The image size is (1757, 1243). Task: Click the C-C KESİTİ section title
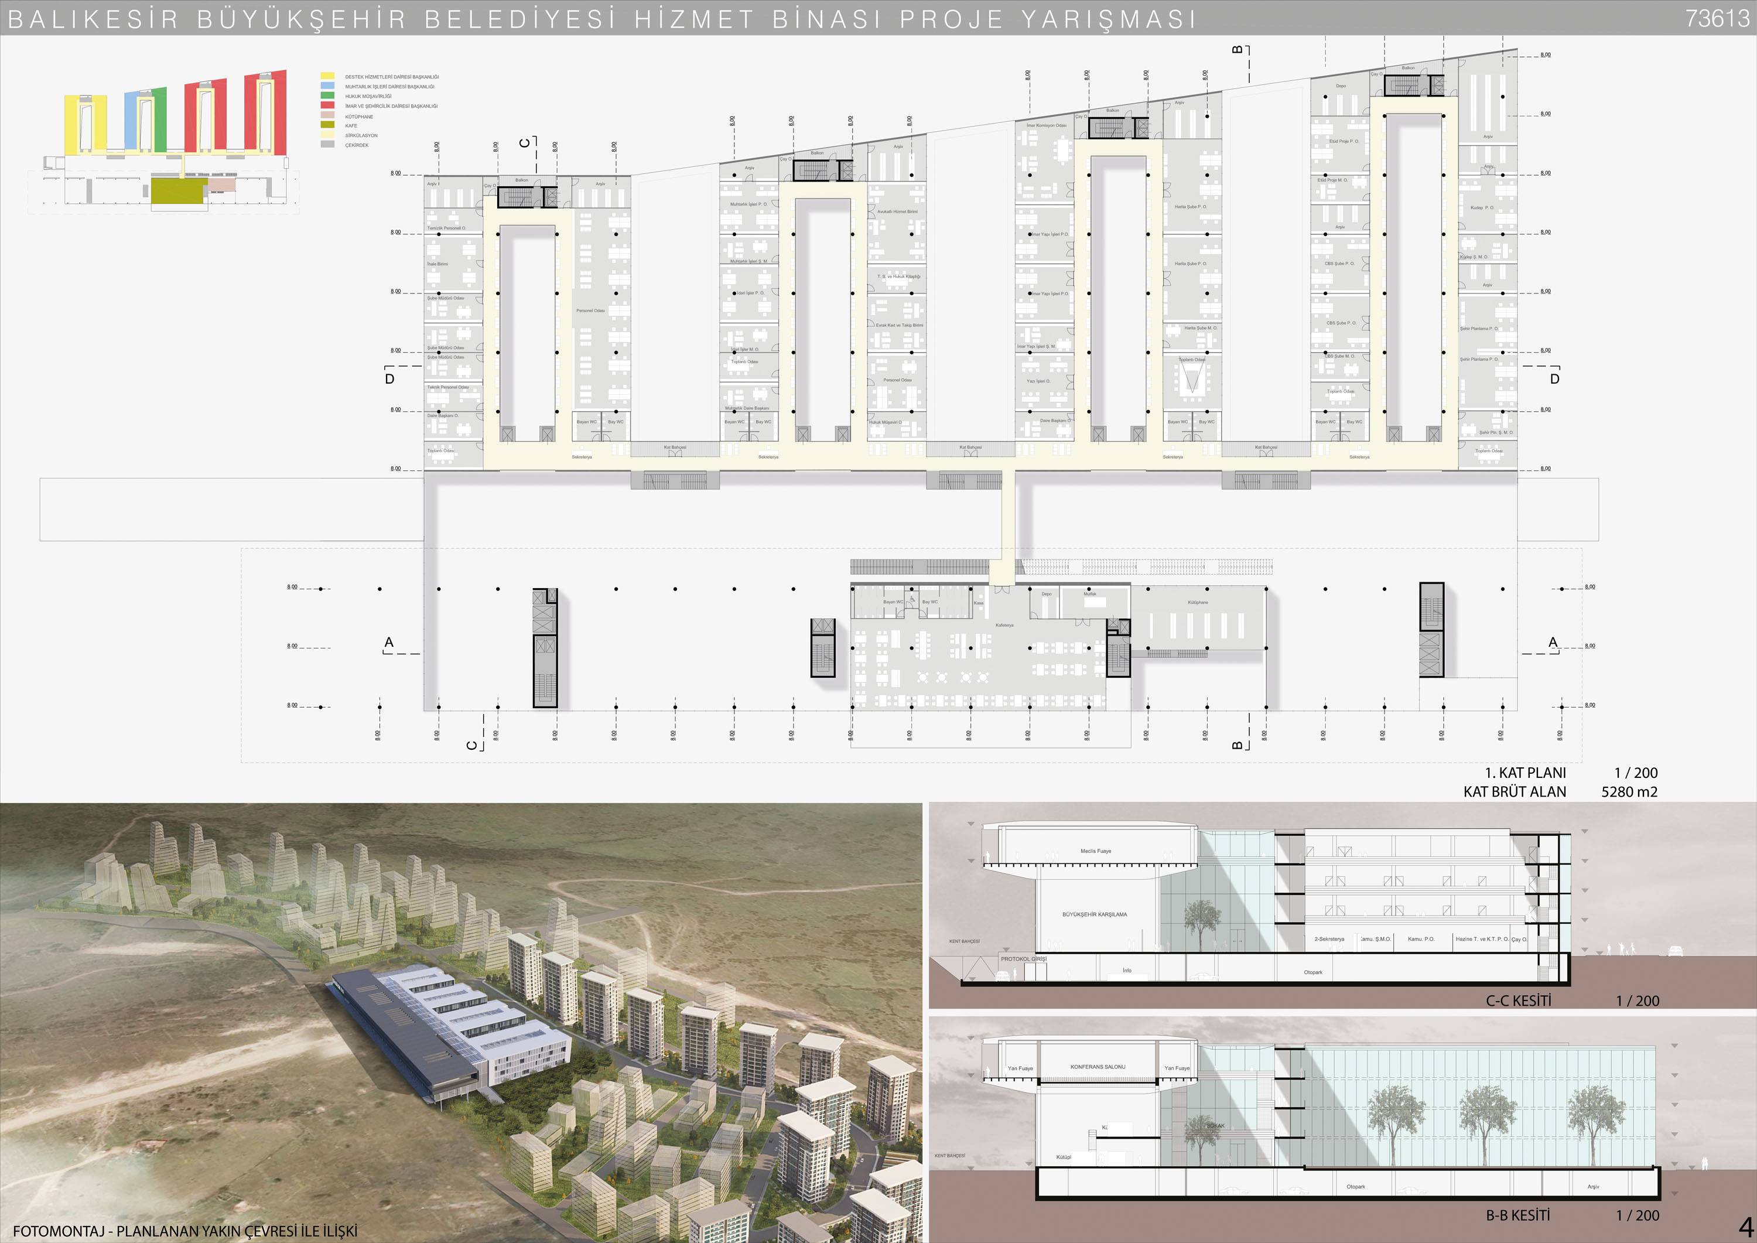pos(1518,1000)
